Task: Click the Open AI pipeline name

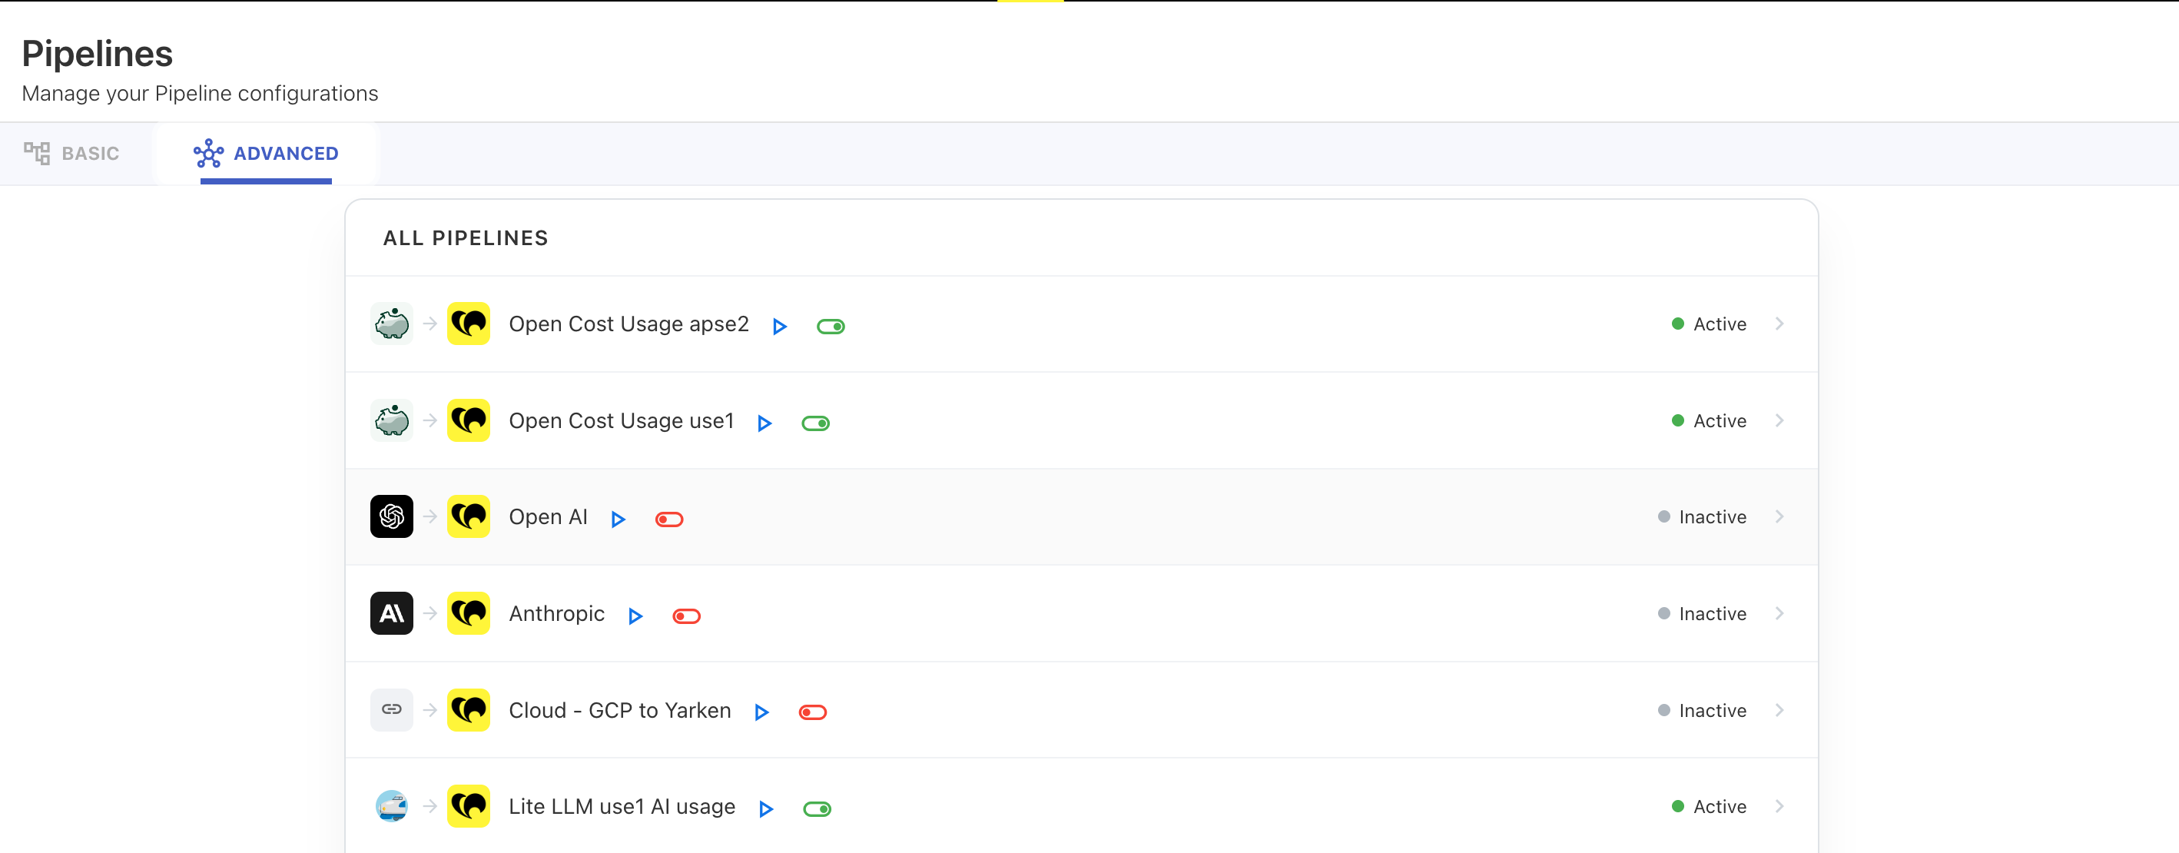Action: [x=548, y=517]
